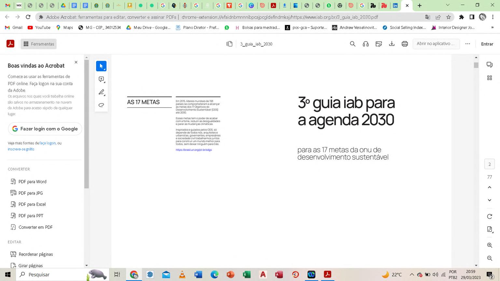Open the faça logon link

coord(48,143)
